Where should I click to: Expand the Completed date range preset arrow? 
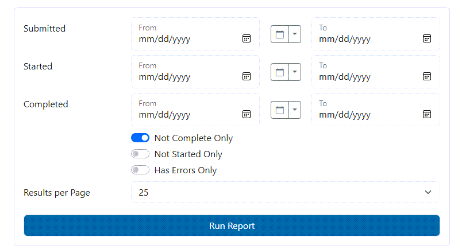(295, 110)
